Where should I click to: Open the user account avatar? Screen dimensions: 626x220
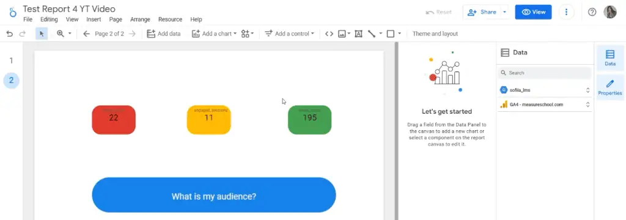click(610, 12)
